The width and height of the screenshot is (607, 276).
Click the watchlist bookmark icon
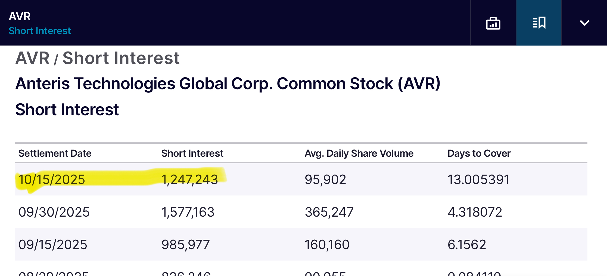coord(539,23)
